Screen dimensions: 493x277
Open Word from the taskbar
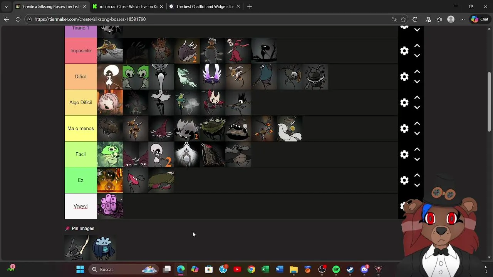point(279,269)
